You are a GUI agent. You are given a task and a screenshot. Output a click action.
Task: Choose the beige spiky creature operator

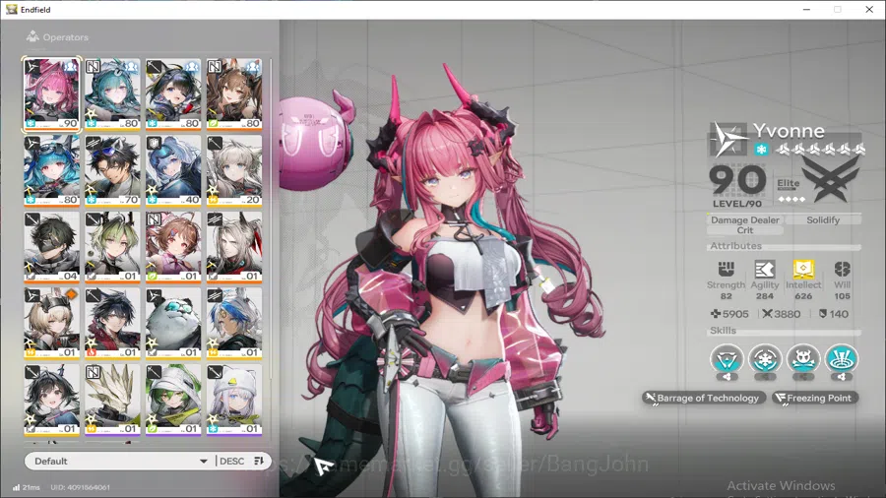(x=112, y=400)
